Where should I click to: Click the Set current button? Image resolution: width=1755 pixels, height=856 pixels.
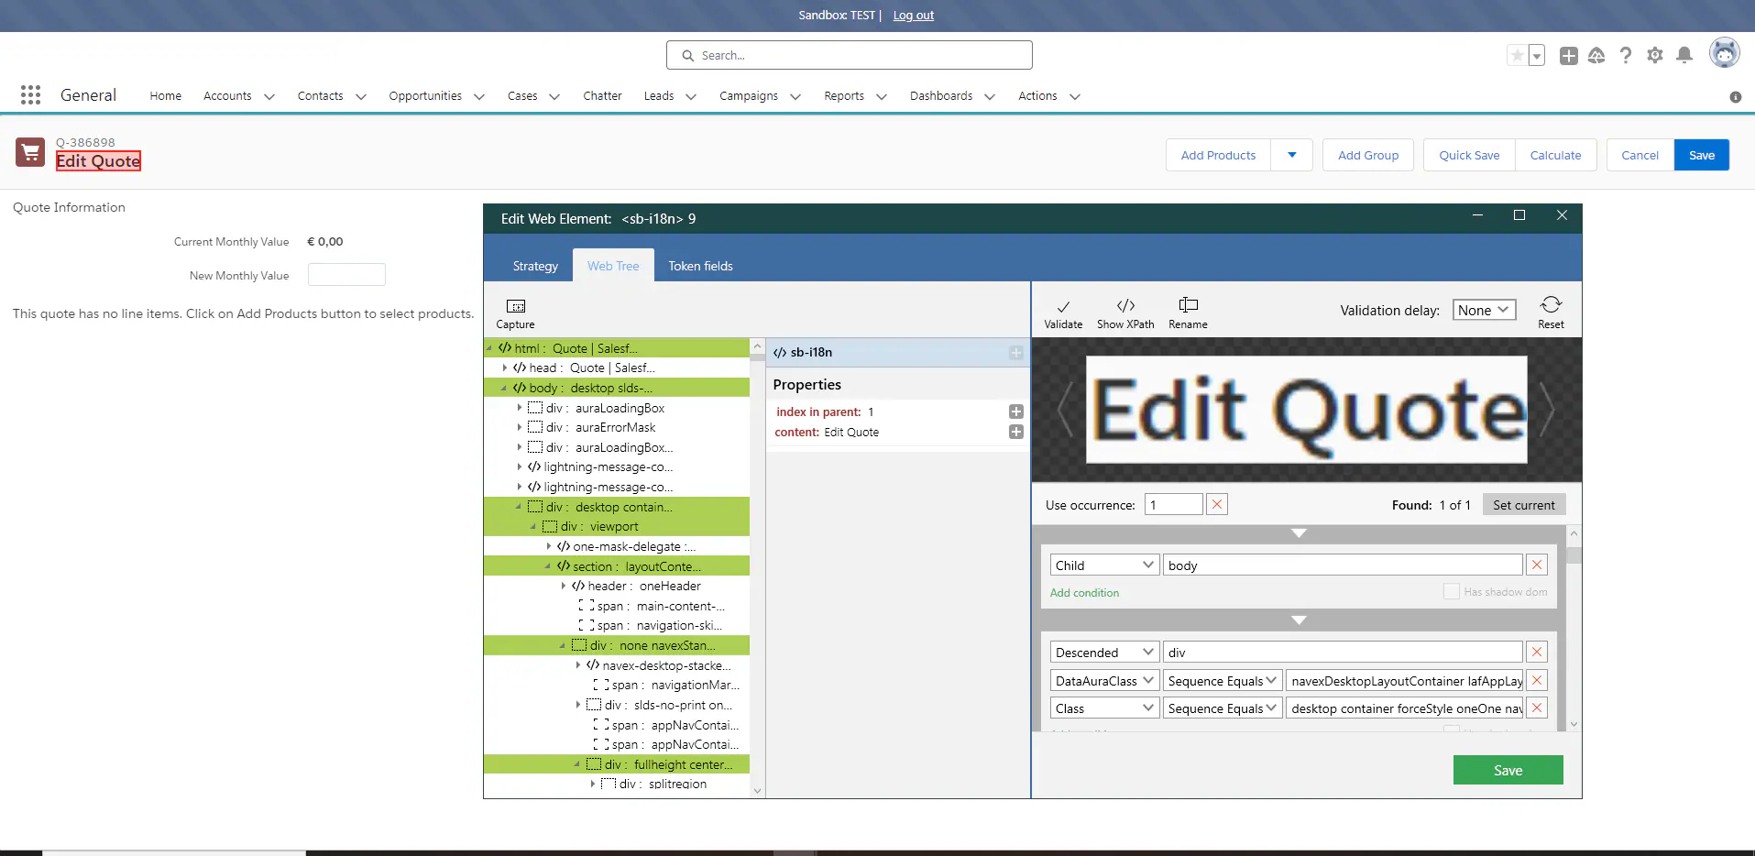point(1523,505)
